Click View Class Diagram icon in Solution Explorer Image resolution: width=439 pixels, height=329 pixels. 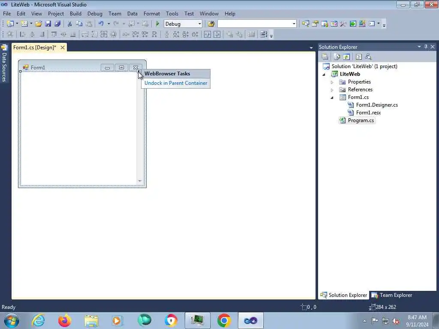point(368,57)
